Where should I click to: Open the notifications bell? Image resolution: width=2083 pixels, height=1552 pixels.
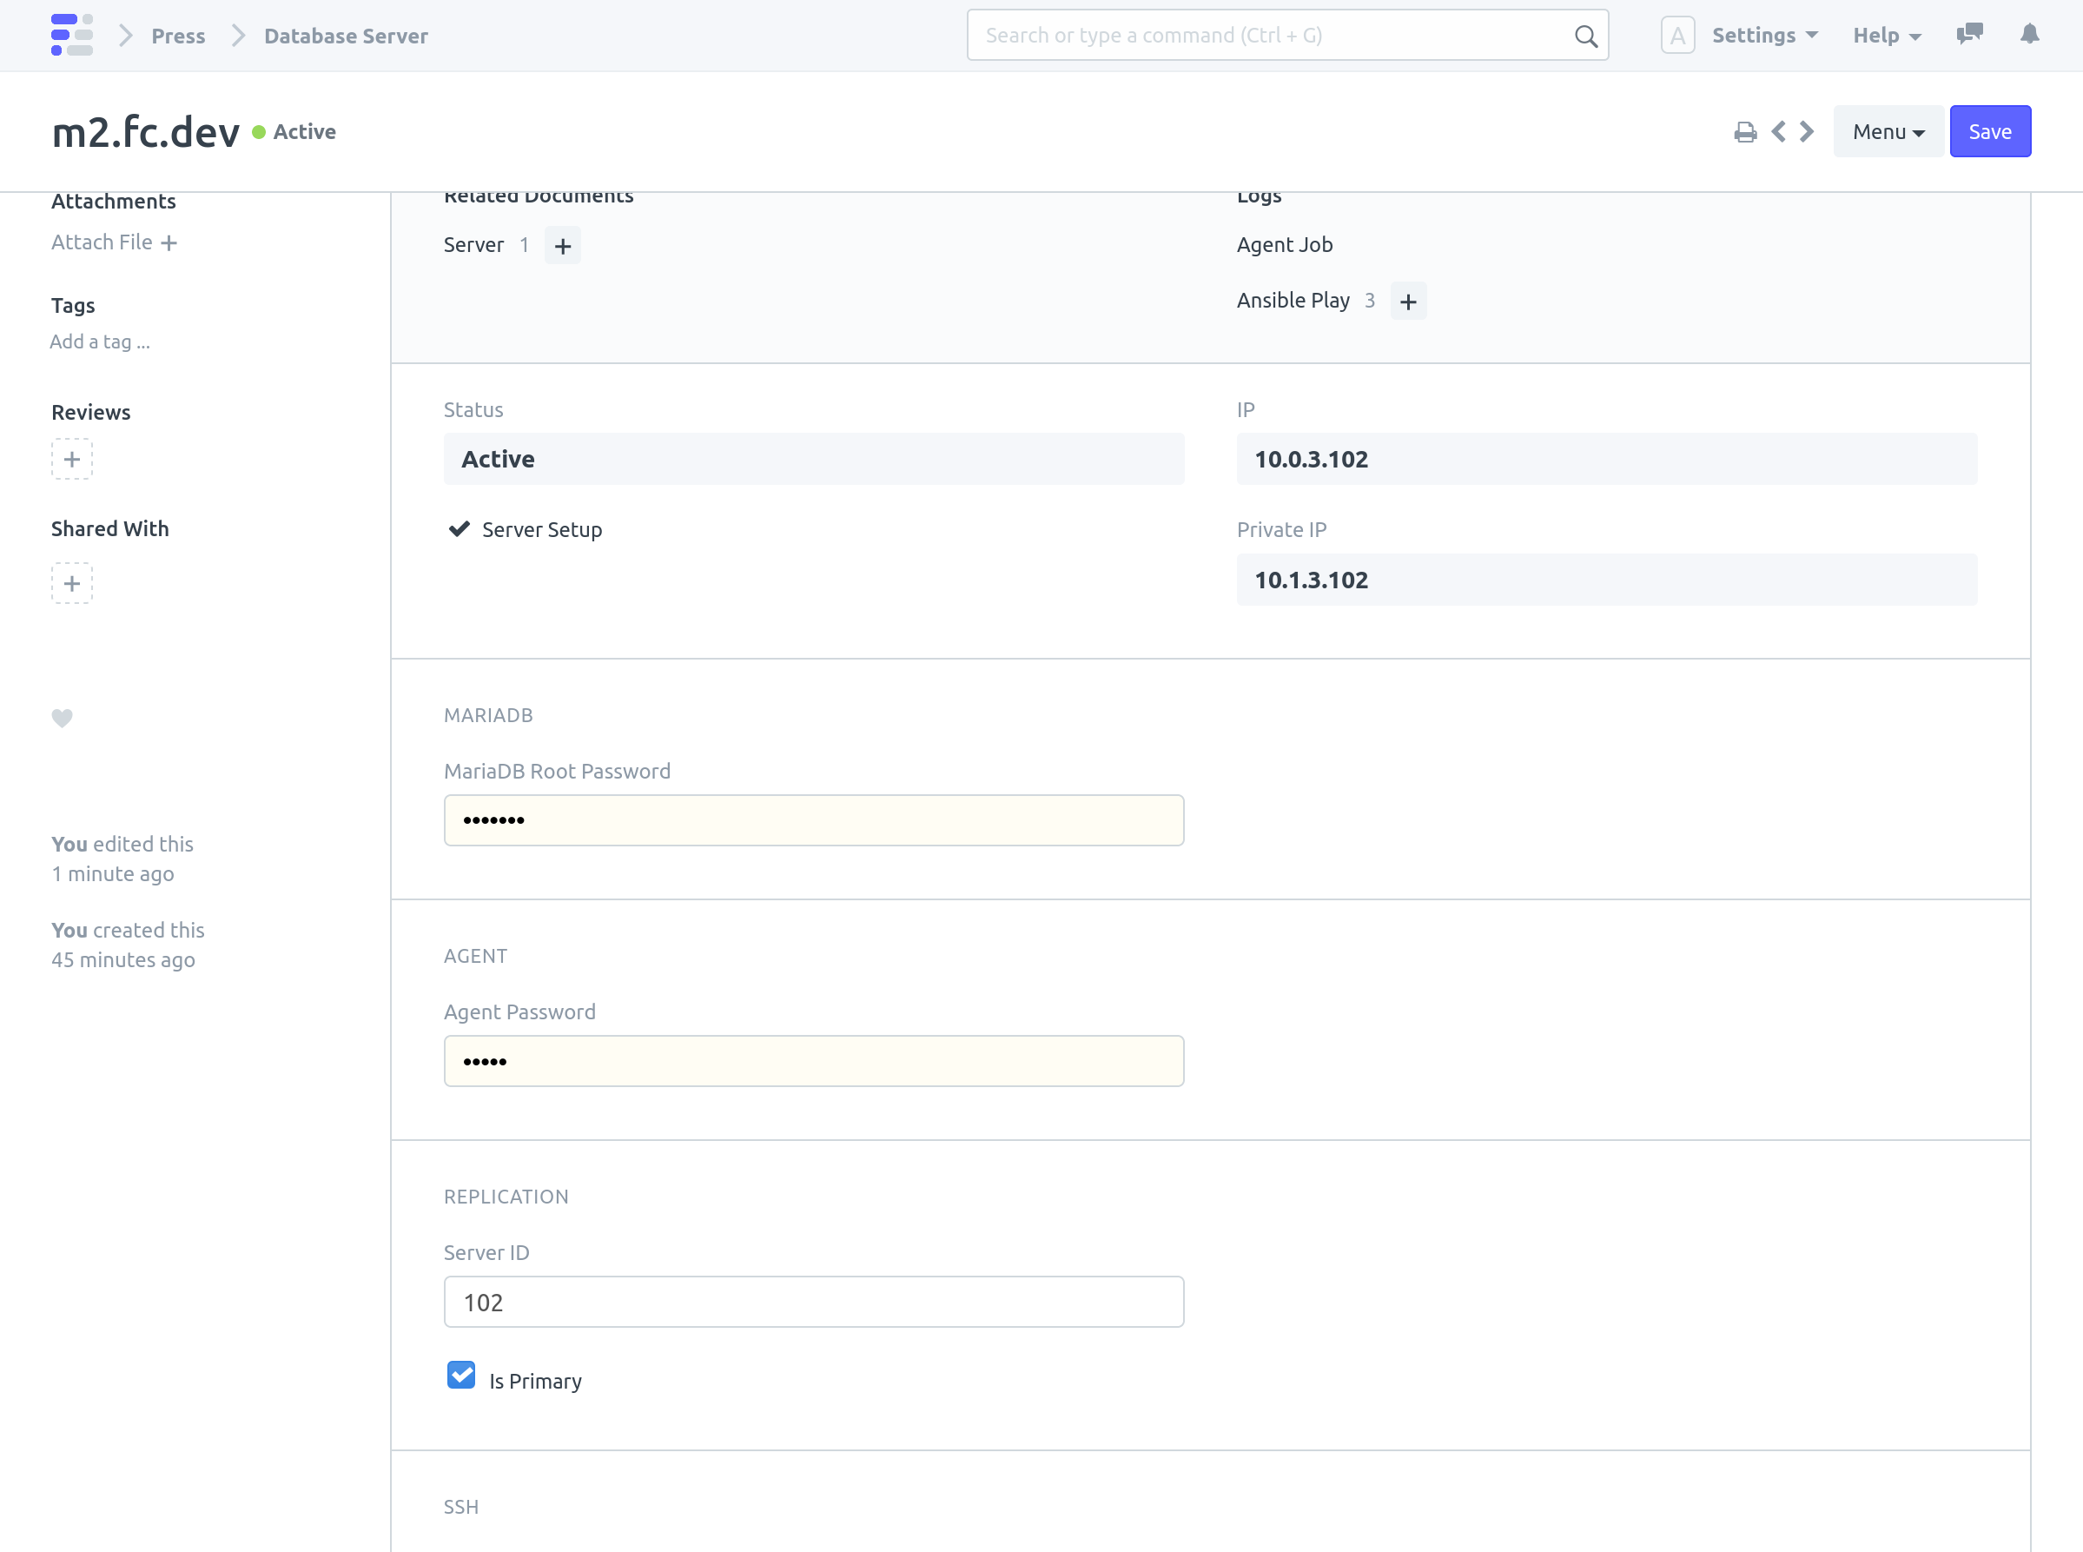point(2028,35)
